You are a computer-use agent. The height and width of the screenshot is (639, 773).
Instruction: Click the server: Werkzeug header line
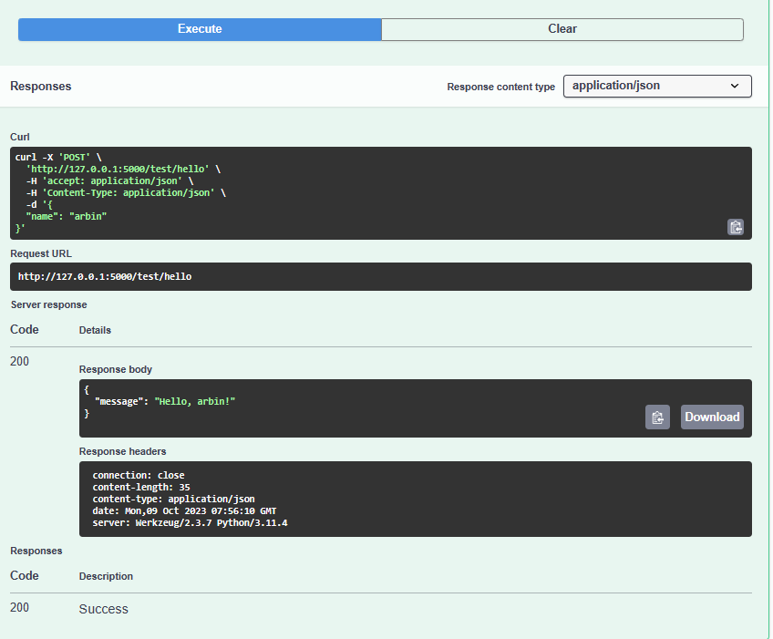[190, 522]
